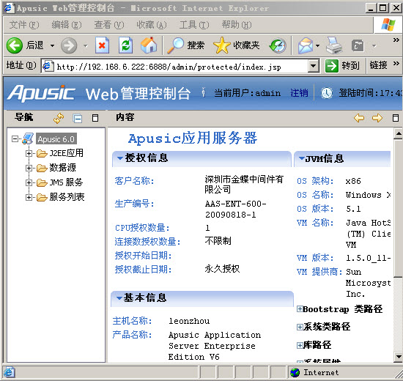Expand the toolbar overflow chevron
The image size is (403, 381).
pos(396,40)
